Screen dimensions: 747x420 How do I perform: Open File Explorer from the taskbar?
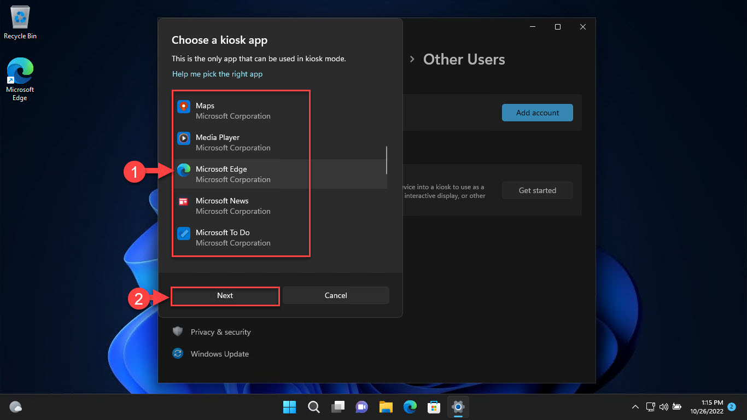(x=386, y=407)
